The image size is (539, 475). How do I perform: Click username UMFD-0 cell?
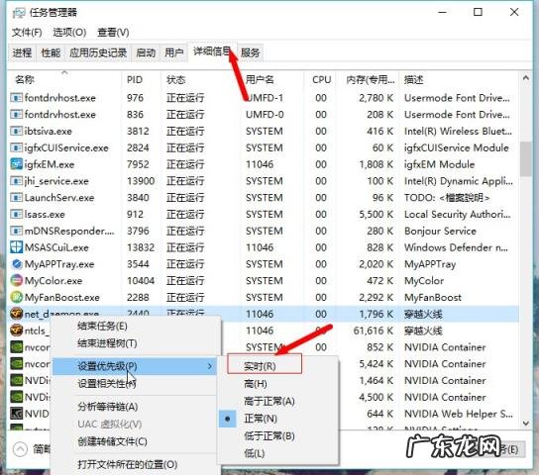(265, 114)
